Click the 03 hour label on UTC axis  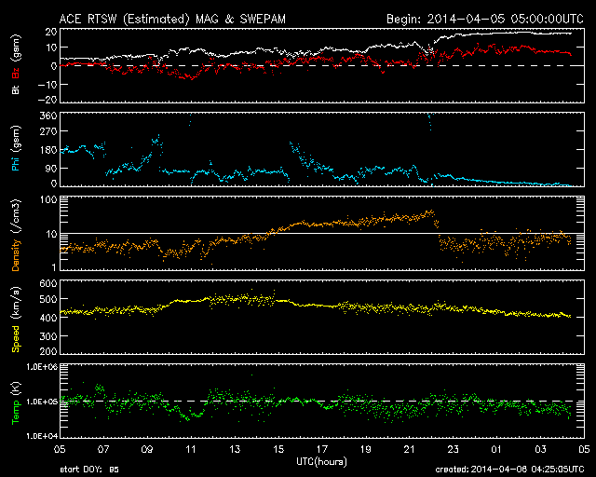click(x=540, y=450)
